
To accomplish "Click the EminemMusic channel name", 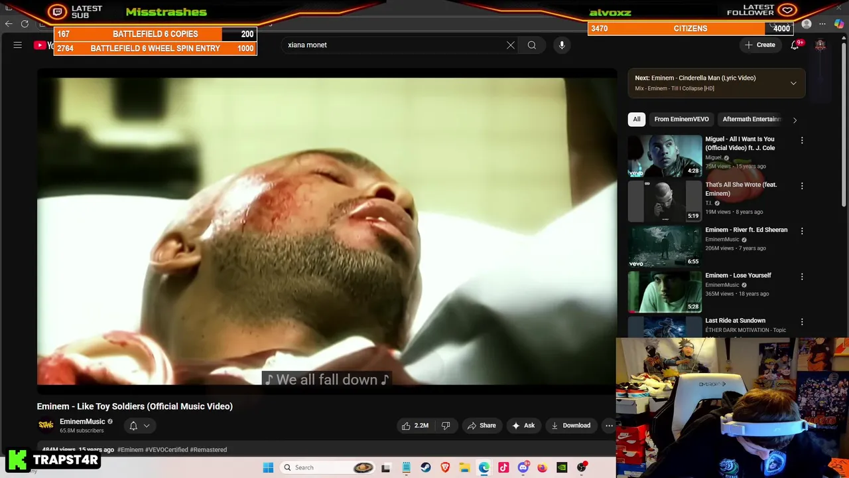I will click(x=82, y=422).
